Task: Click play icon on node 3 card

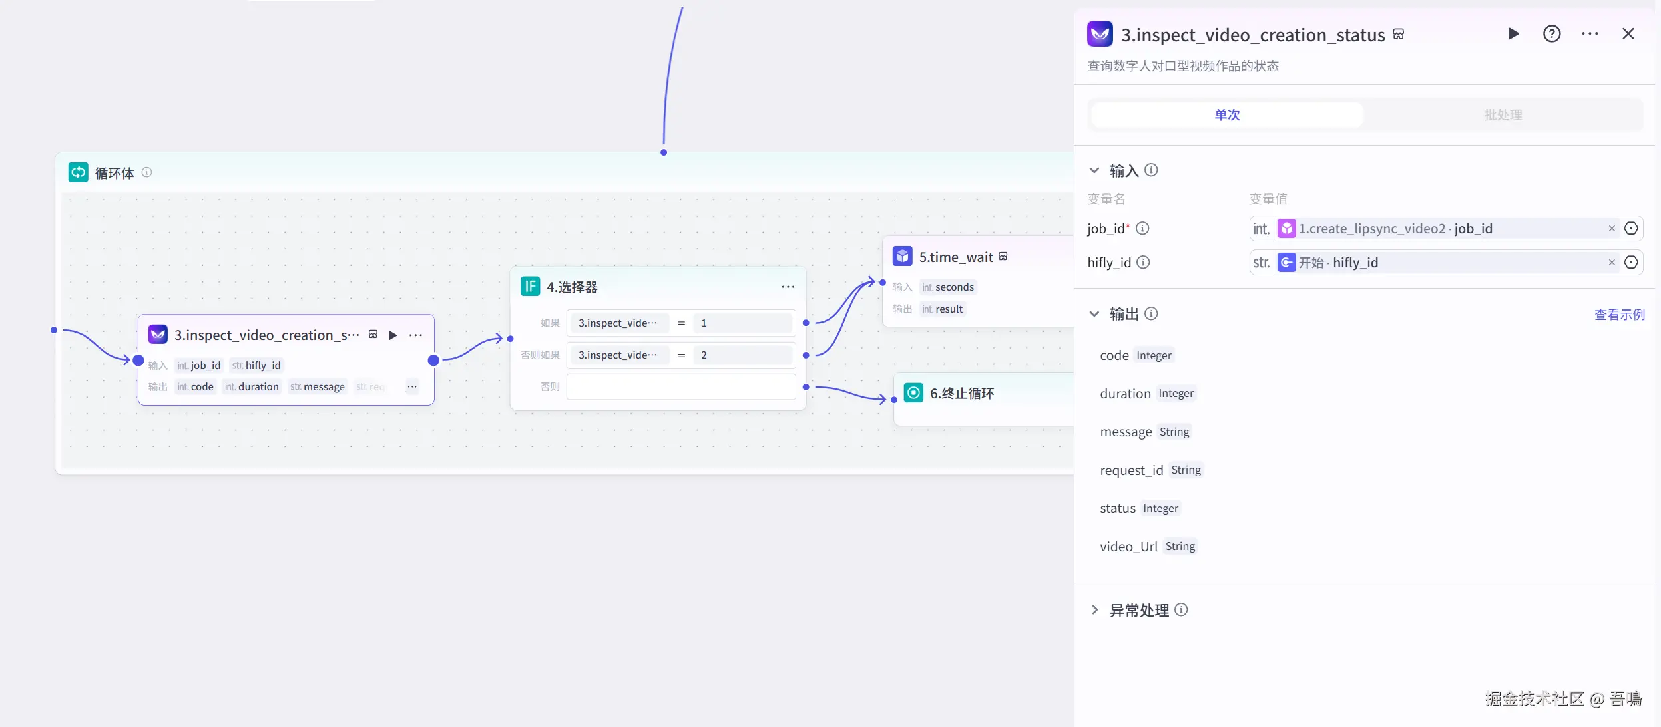Action: click(x=393, y=335)
